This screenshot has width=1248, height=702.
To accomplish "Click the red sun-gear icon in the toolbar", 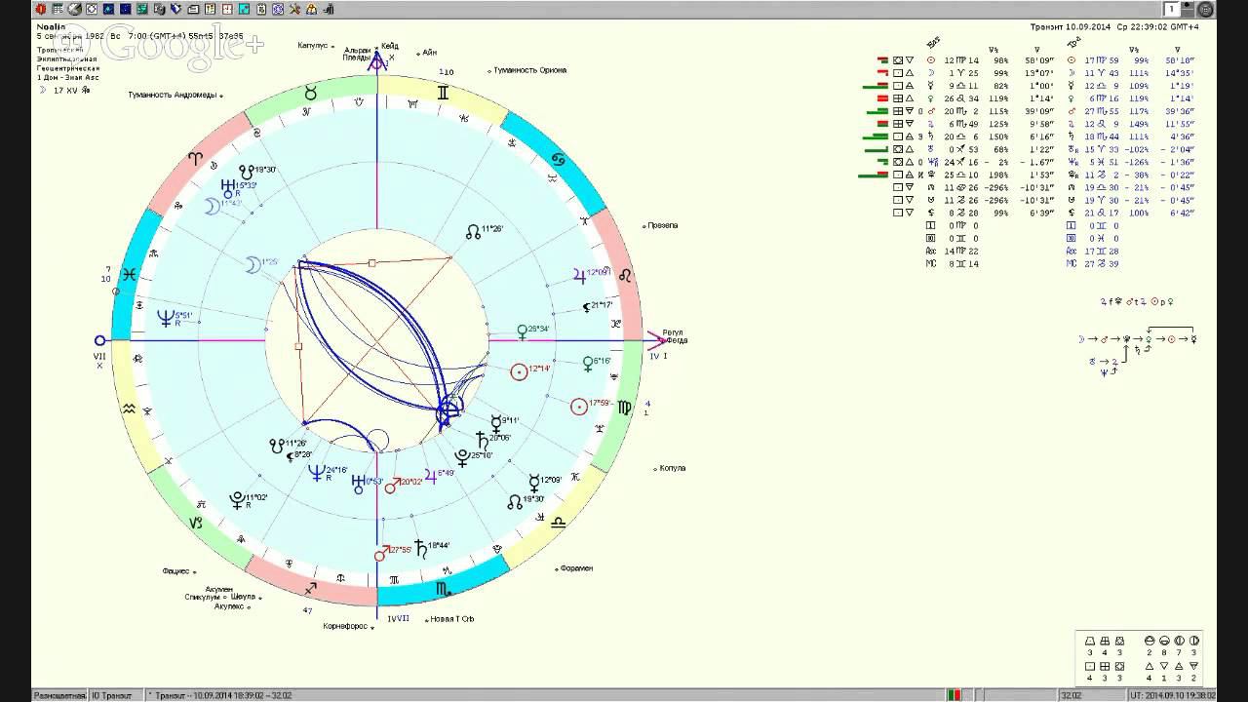I will [x=41, y=9].
